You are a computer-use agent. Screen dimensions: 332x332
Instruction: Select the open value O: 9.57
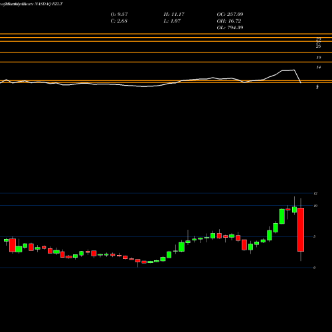119,14
